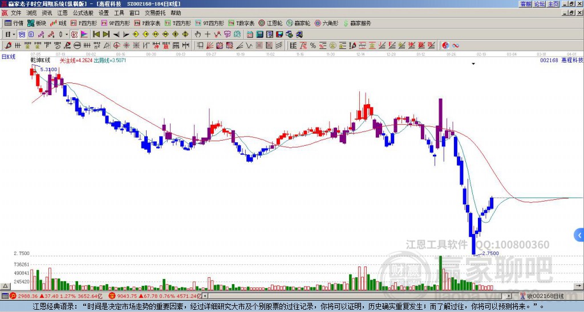Click the 002168 惠程科技 stock label
This screenshot has height=312, width=584.
[561, 60]
